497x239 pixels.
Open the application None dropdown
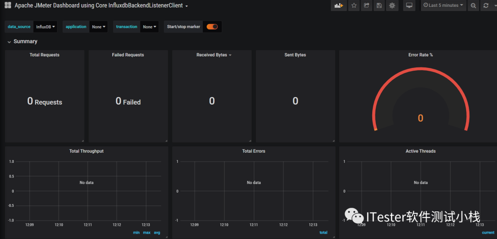point(98,27)
